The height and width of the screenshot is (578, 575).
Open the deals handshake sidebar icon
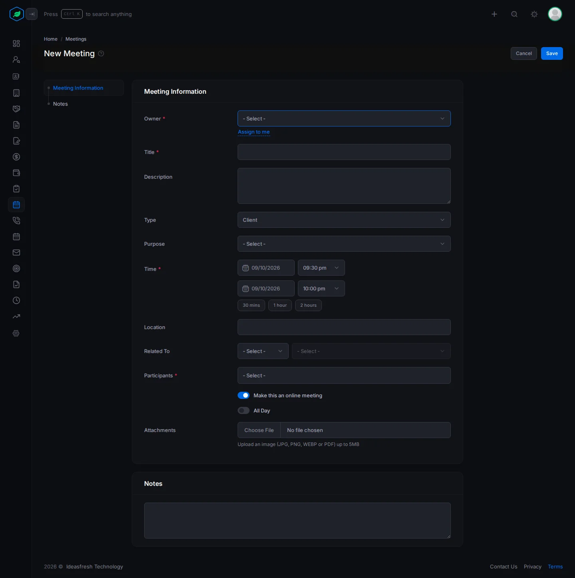(x=16, y=109)
